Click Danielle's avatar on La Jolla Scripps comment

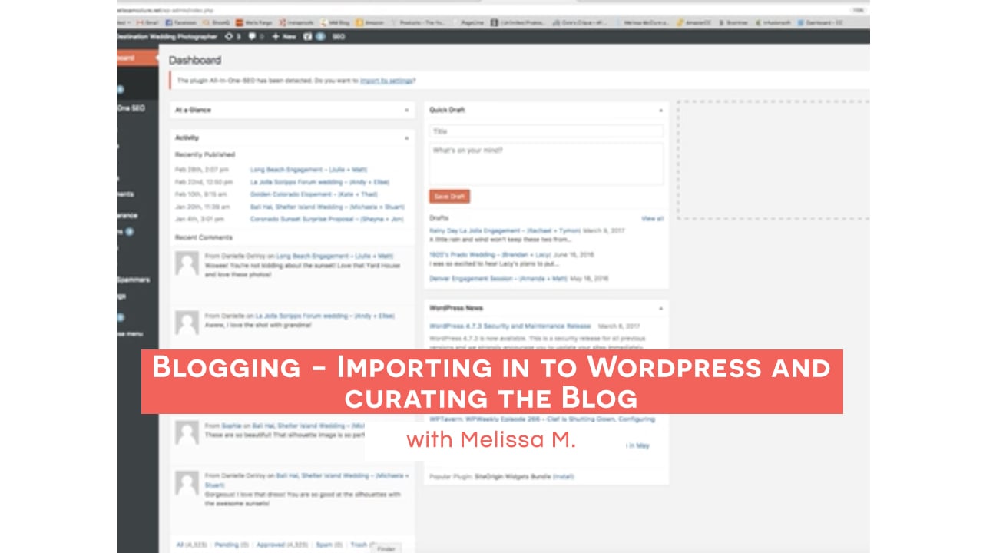(187, 323)
